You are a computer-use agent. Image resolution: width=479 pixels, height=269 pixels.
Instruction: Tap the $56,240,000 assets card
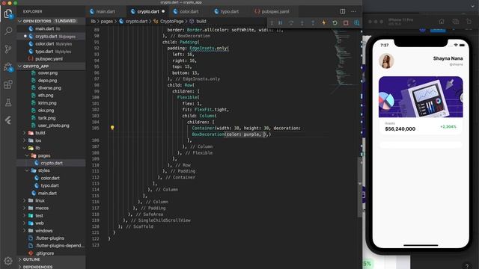421,126
